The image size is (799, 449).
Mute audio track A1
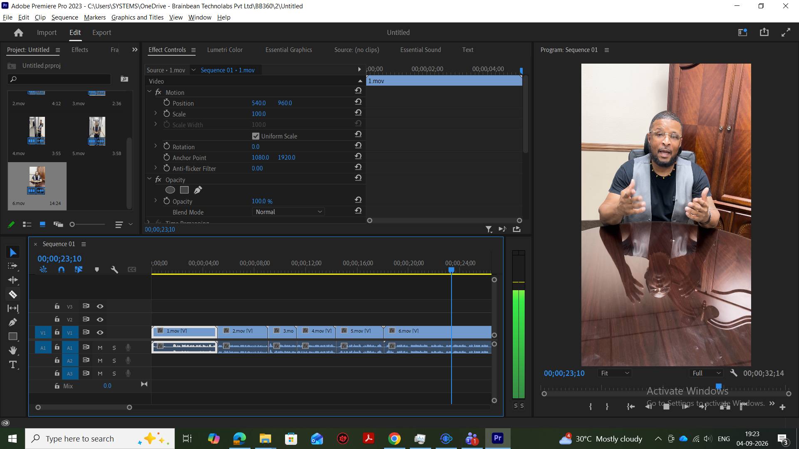(x=100, y=348)
